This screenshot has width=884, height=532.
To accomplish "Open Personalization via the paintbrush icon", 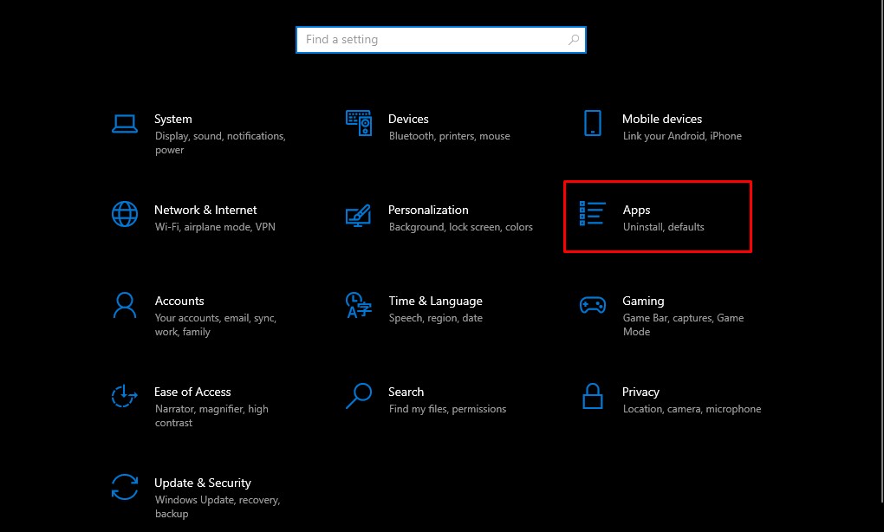I will pyautogui.click(x=358, y=215).
